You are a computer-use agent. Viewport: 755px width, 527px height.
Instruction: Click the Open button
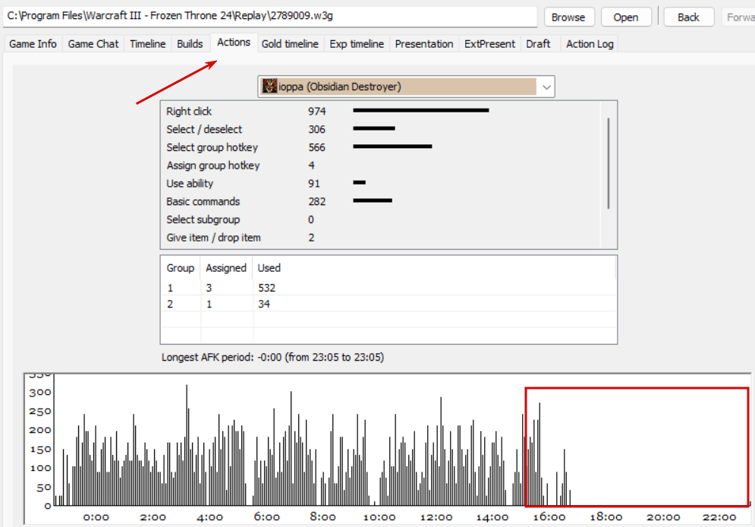point(625,17)
